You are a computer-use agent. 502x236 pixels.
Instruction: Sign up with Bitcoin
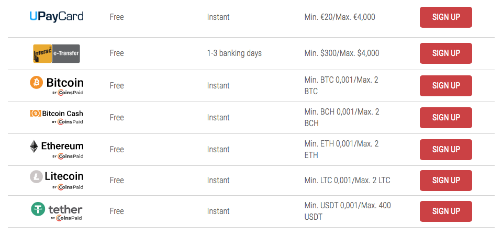click(446, 85)
